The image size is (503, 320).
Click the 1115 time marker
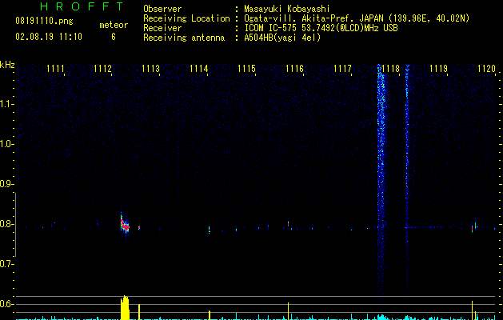point(246,69)
